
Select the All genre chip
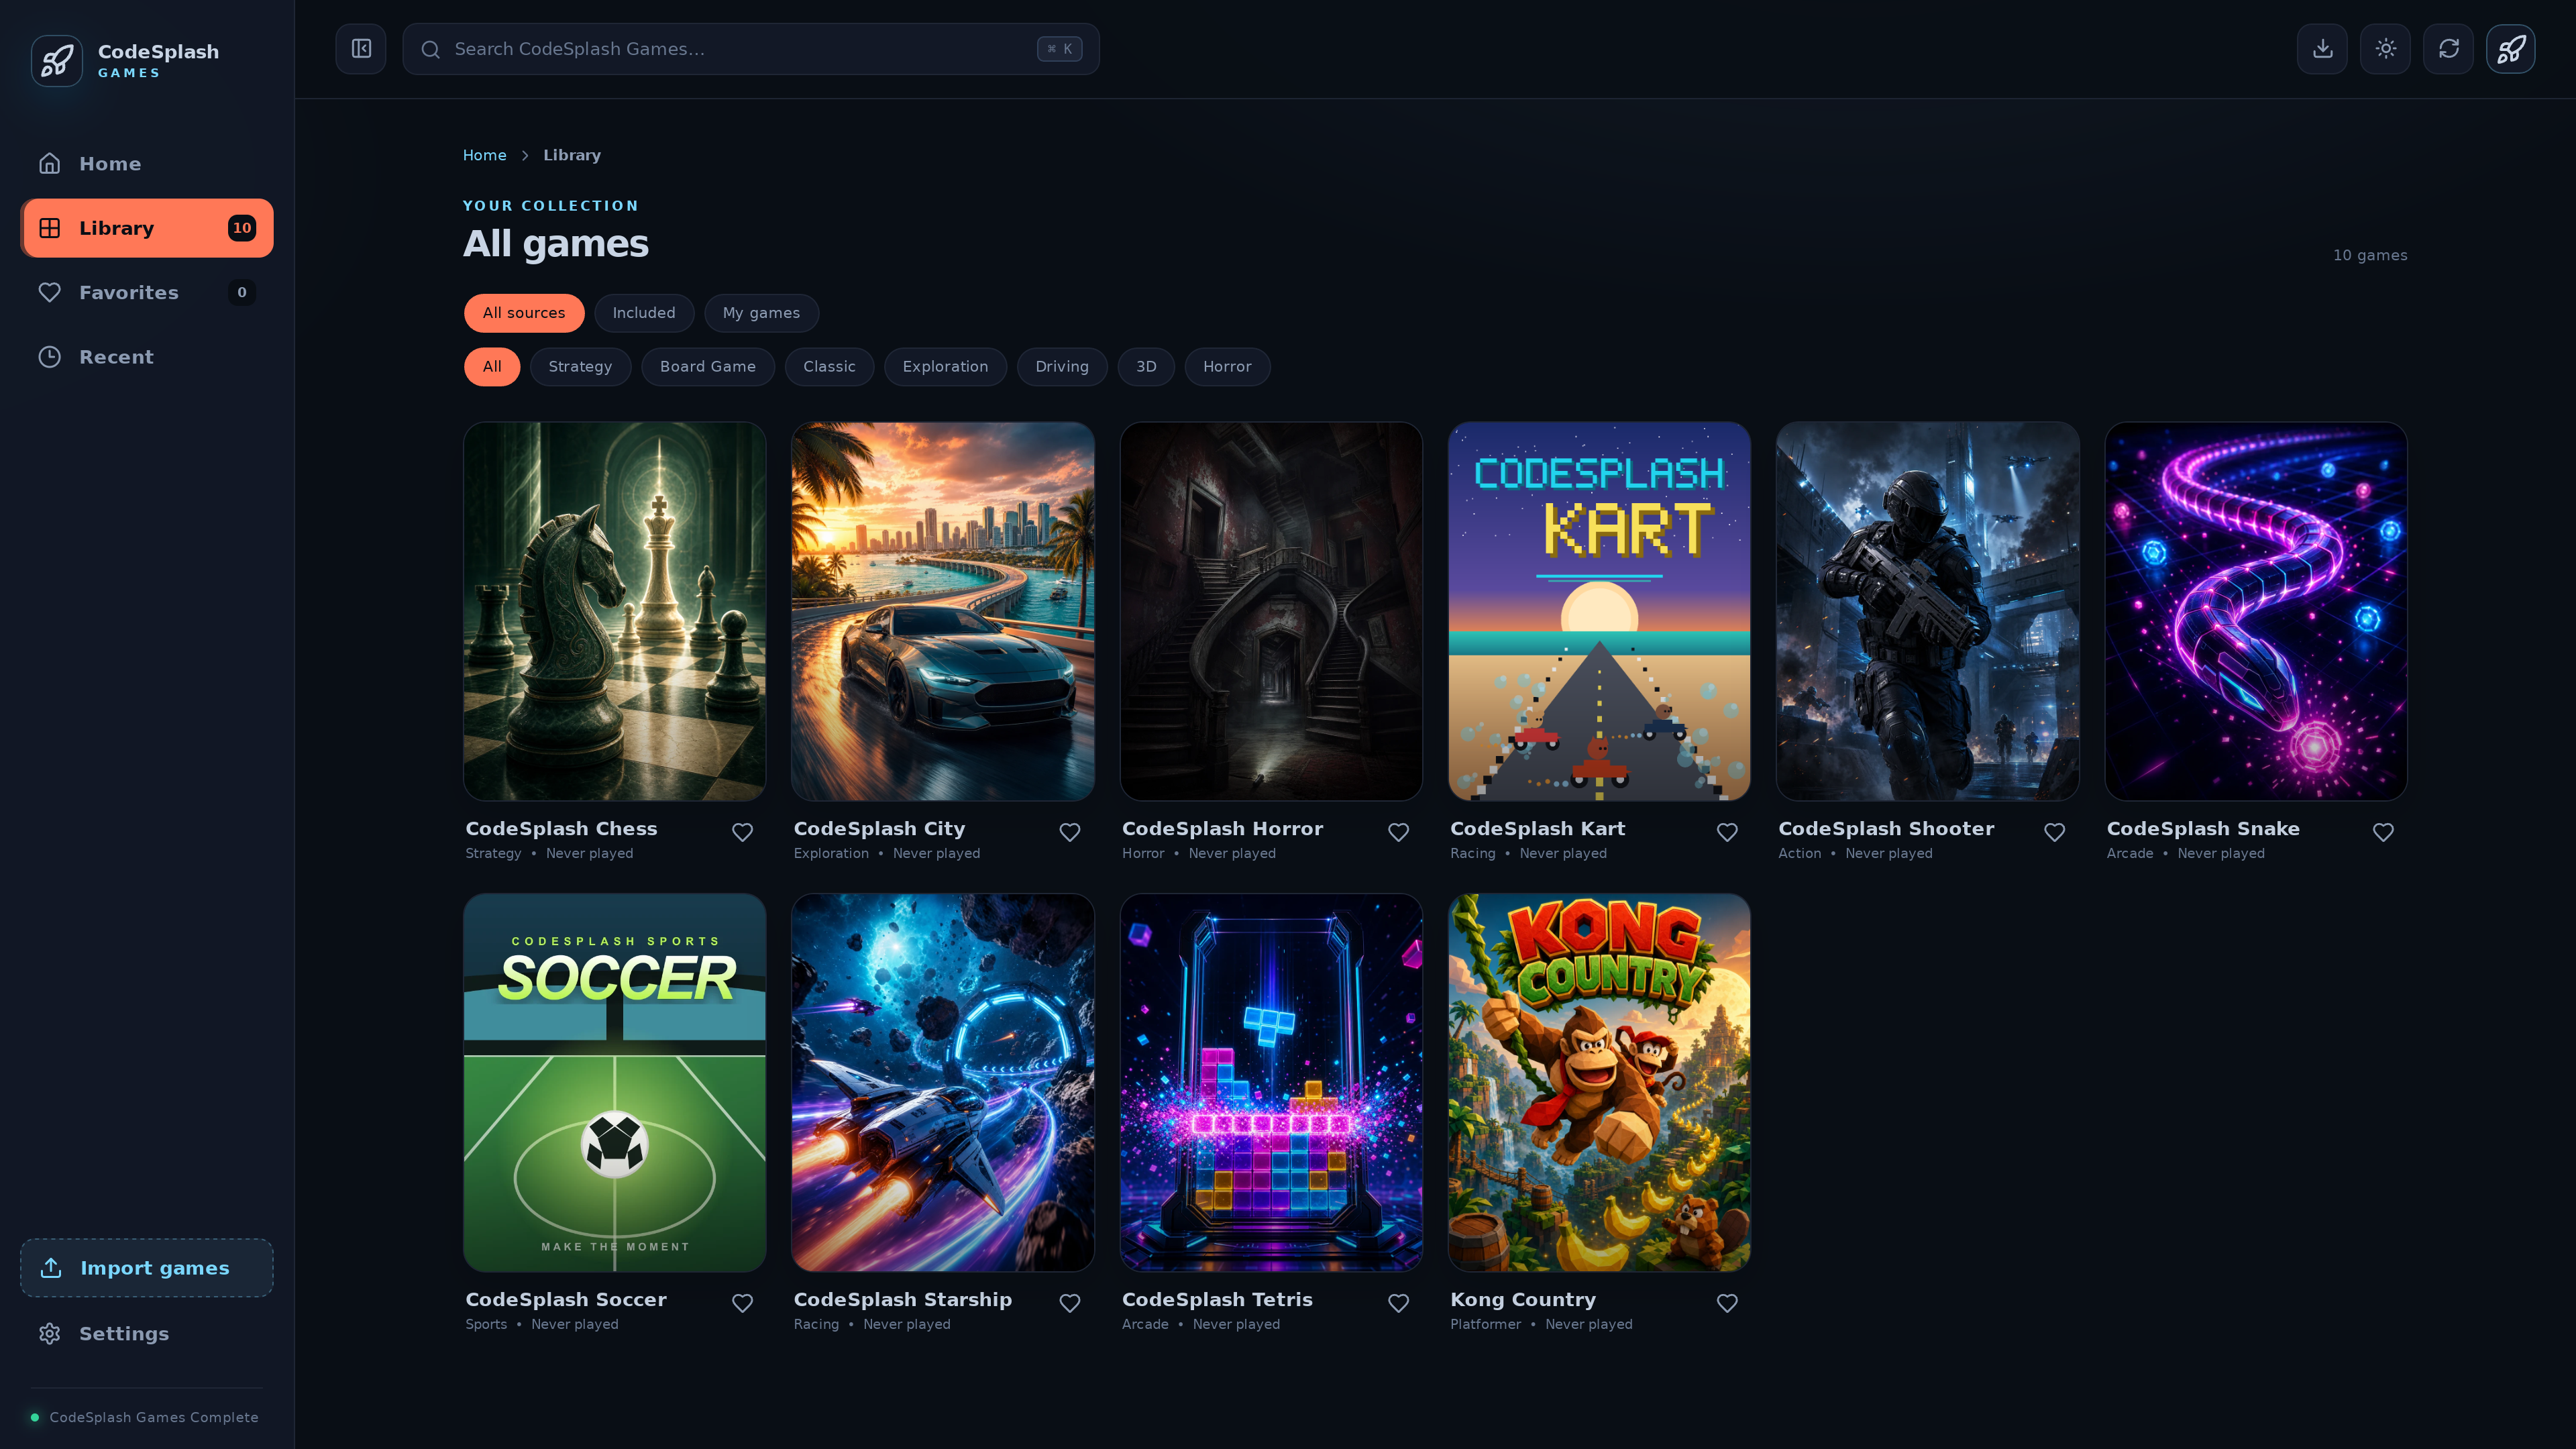point(492,367)
